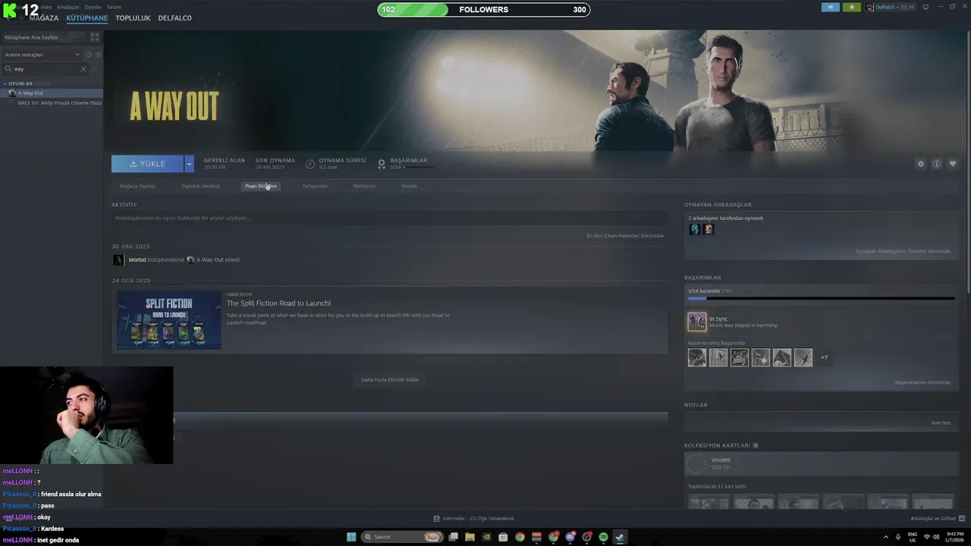Show hidden system tray icons chevron

886,537
